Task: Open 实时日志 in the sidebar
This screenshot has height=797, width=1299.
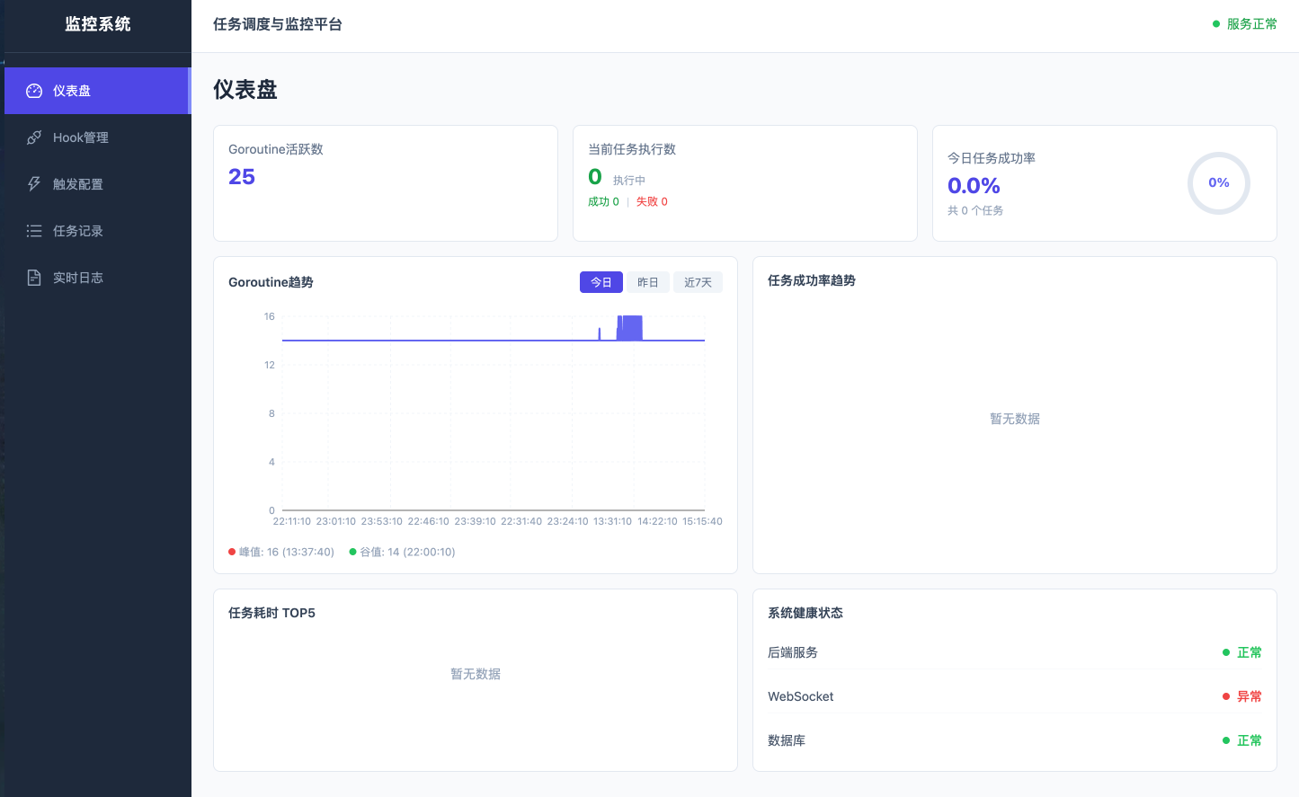Action: pos(97,278)
